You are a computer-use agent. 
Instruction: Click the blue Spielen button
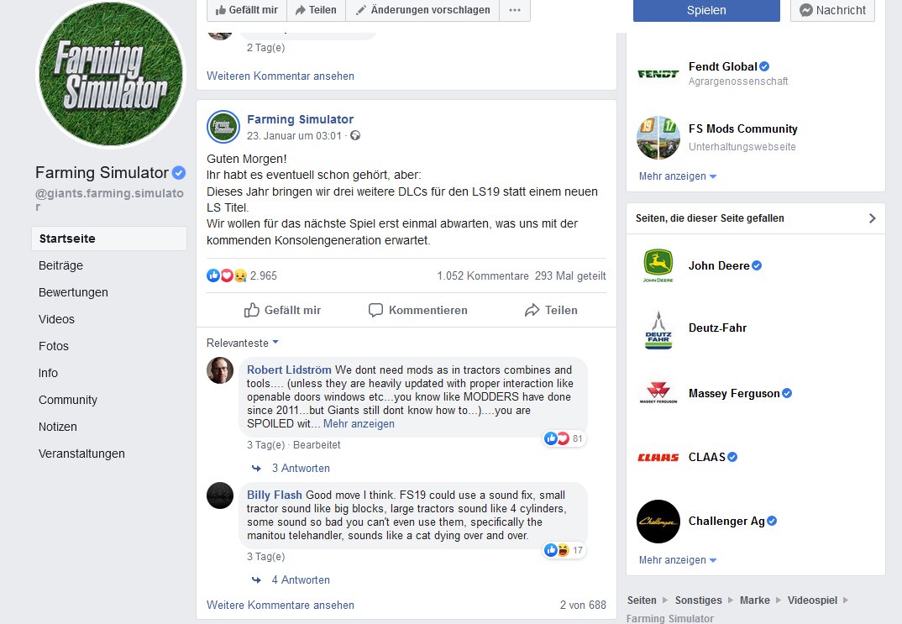(706, 10)
